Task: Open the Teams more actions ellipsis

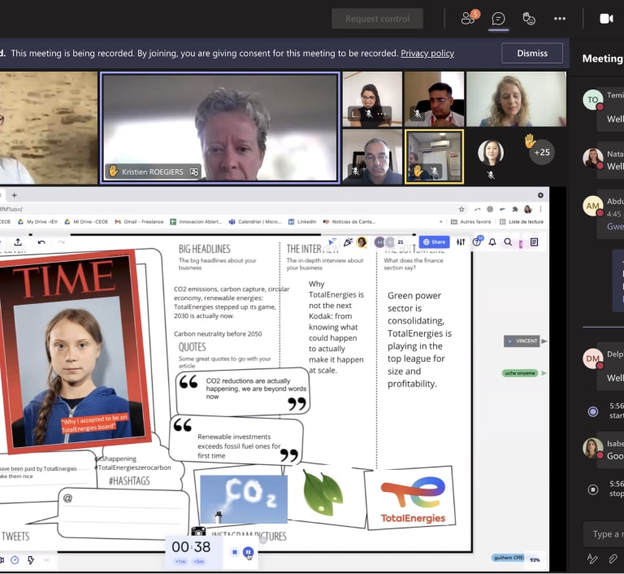Action: coord(560,19)
